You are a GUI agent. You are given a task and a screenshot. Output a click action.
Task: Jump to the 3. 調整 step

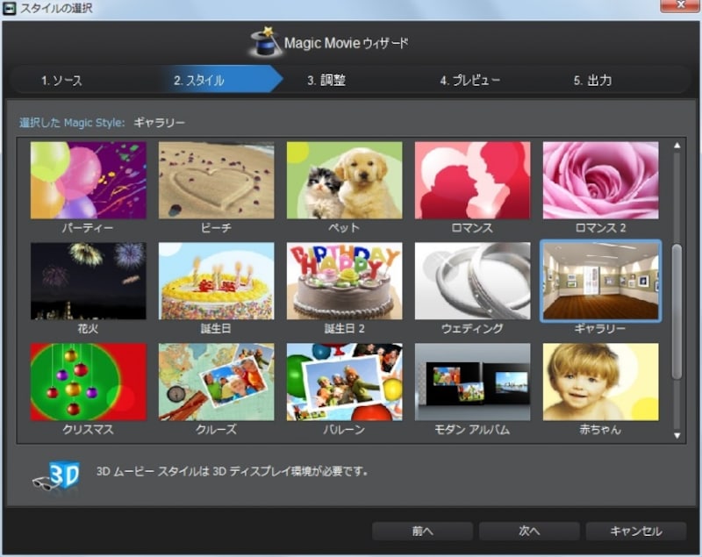click(x=326, y=81)
